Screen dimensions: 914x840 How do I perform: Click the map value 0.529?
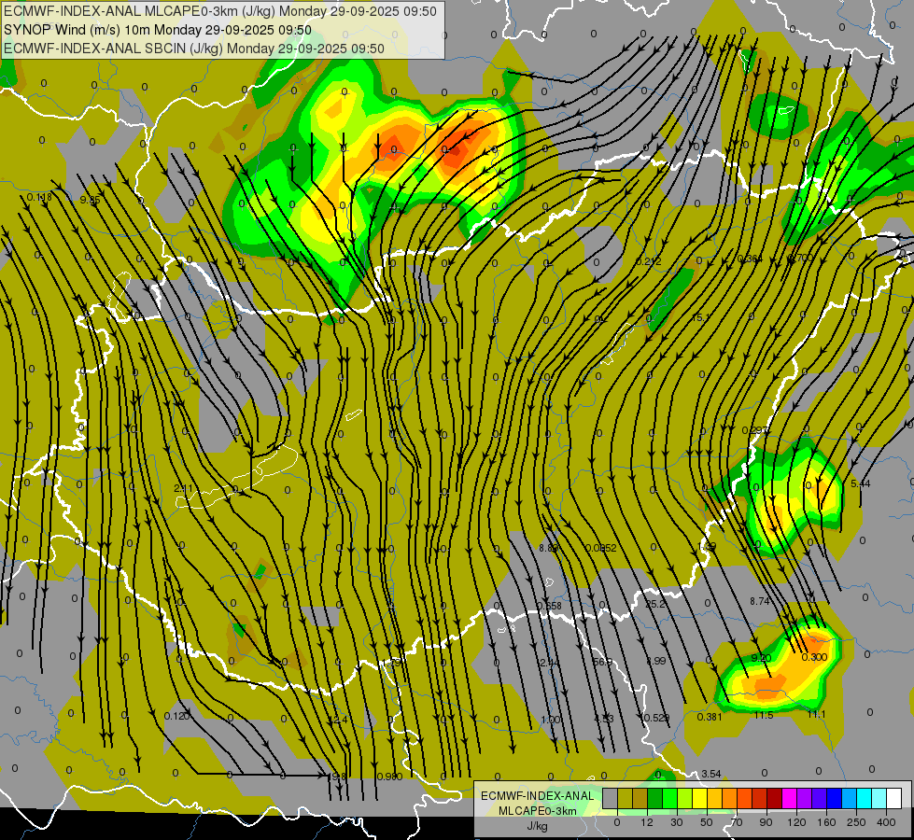[x=656, y=718]
